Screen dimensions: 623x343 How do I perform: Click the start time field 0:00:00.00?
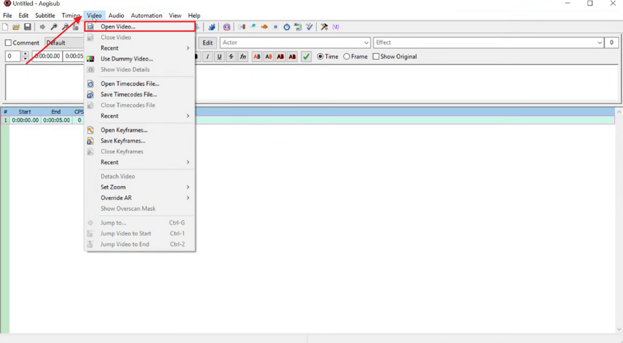click(47, 57)
